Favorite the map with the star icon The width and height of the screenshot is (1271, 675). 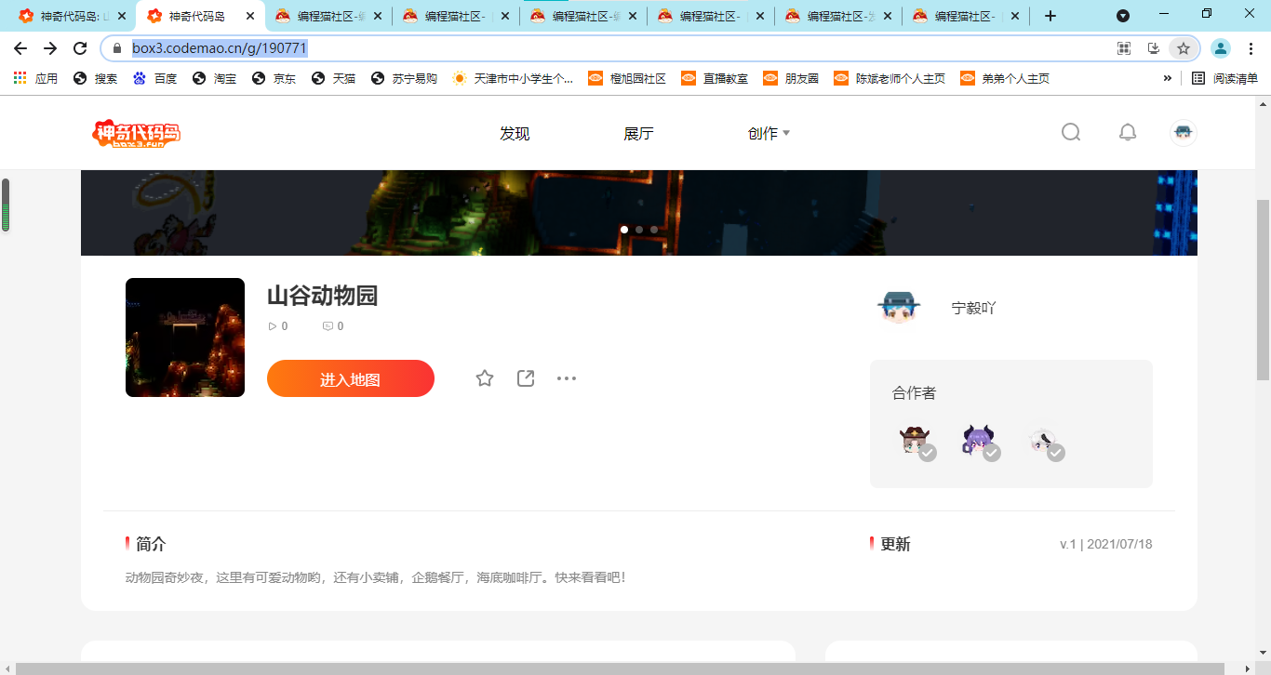(485, 378)
